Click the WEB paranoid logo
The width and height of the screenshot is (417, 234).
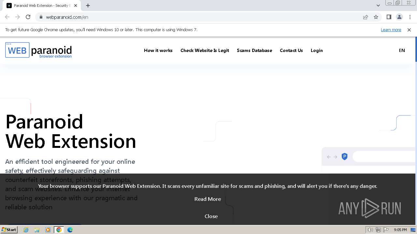coord(38,50)
